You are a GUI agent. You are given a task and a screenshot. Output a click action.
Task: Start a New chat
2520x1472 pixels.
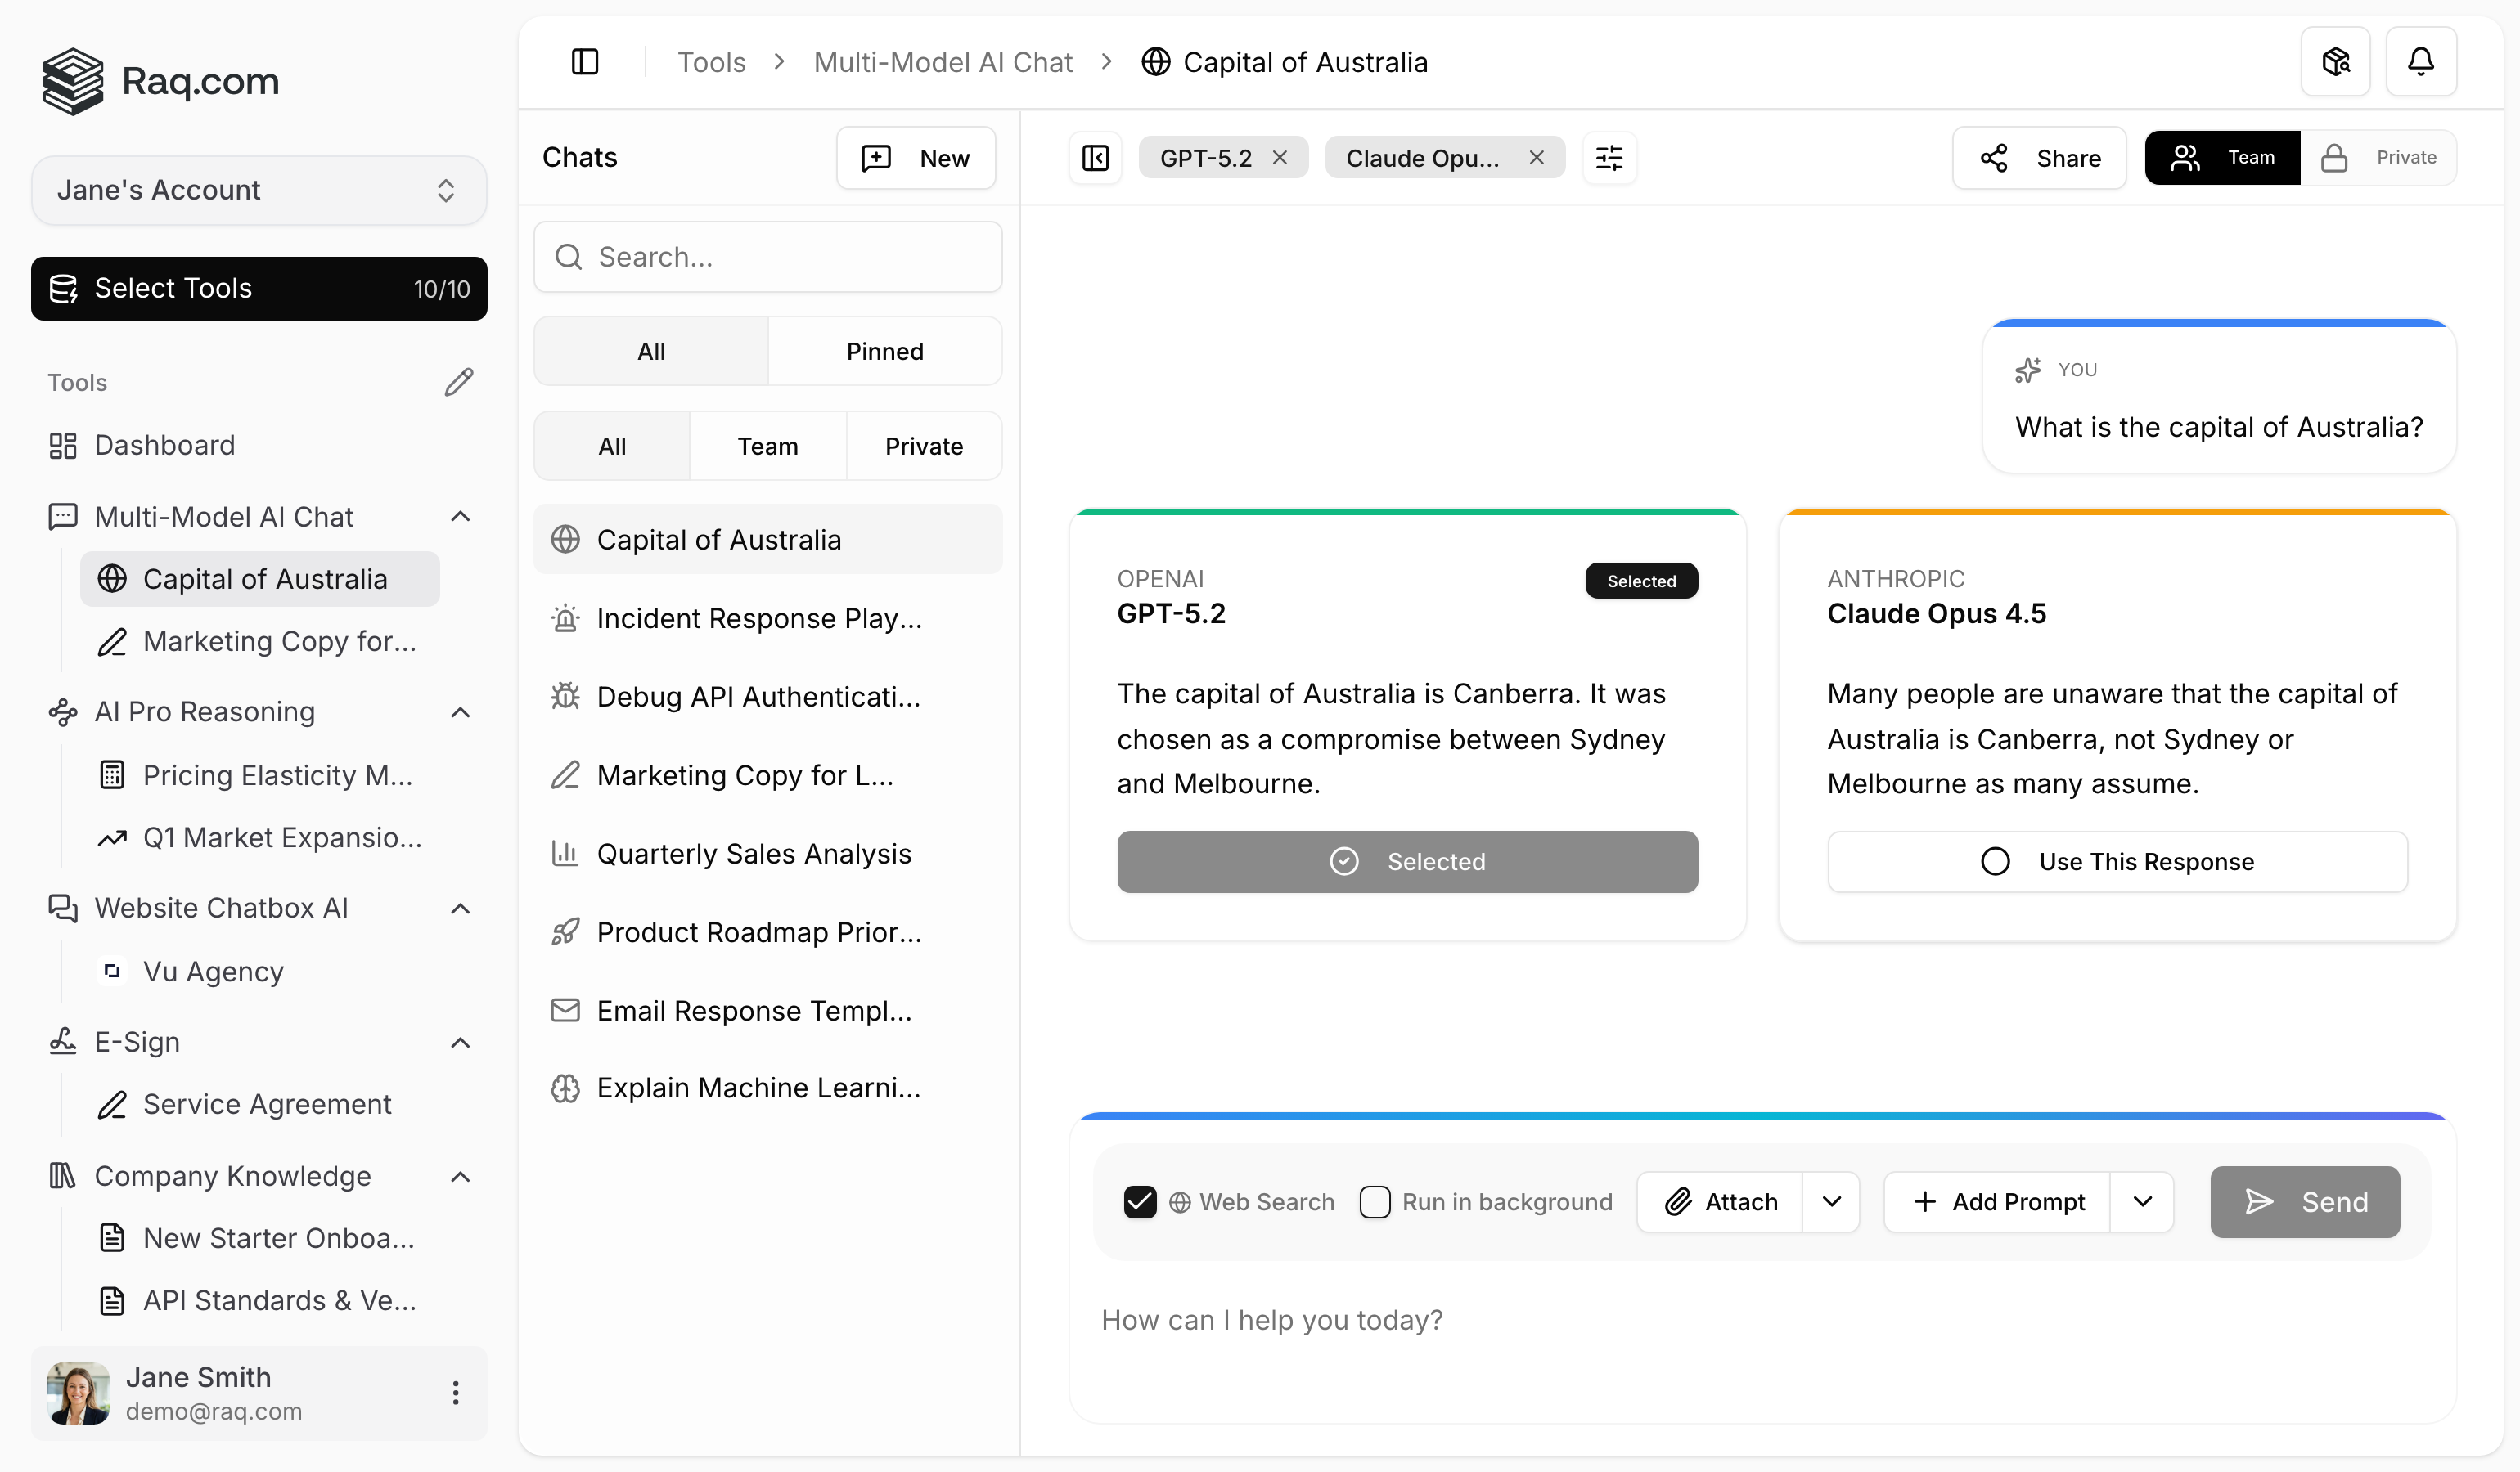coord(915,158)
